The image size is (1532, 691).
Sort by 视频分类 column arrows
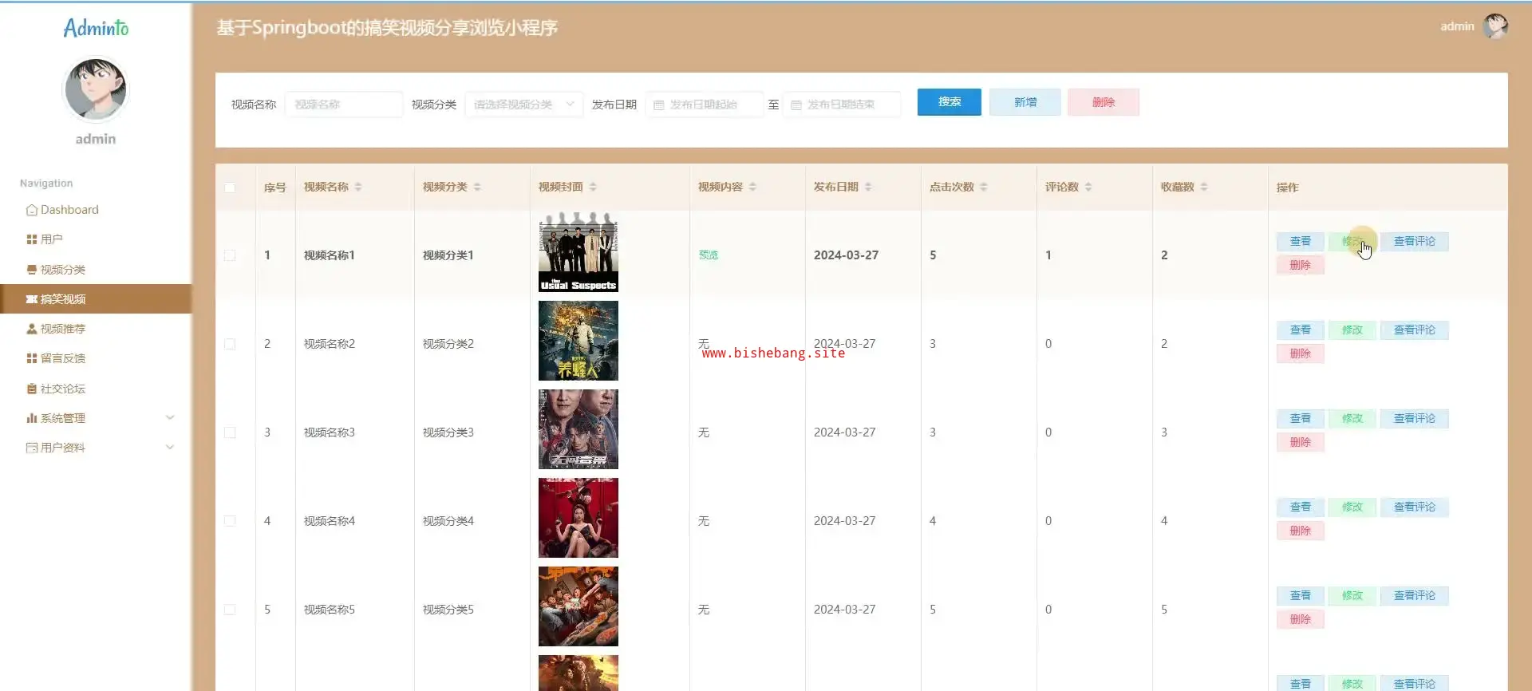coord(477,187)
